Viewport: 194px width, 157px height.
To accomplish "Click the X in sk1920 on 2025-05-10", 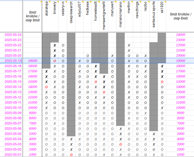I will click(162, 108).
